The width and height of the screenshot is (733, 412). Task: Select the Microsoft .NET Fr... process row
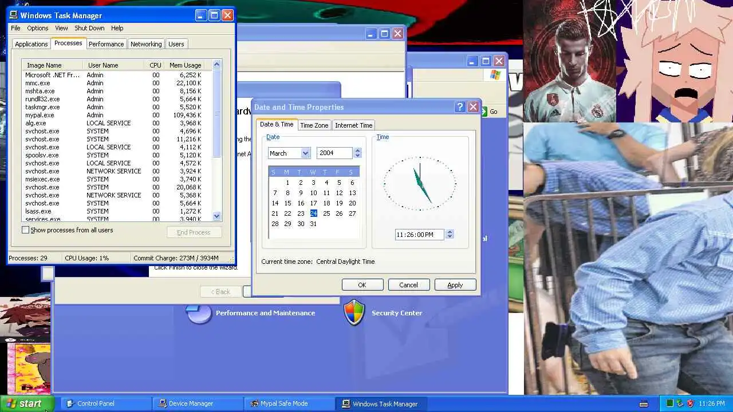117,75
